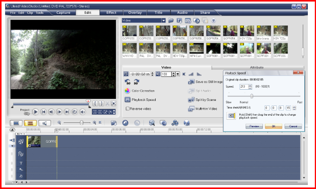Set the mark-in bracket
Viewport: 316px width, 189px height.
pos(95,103)
